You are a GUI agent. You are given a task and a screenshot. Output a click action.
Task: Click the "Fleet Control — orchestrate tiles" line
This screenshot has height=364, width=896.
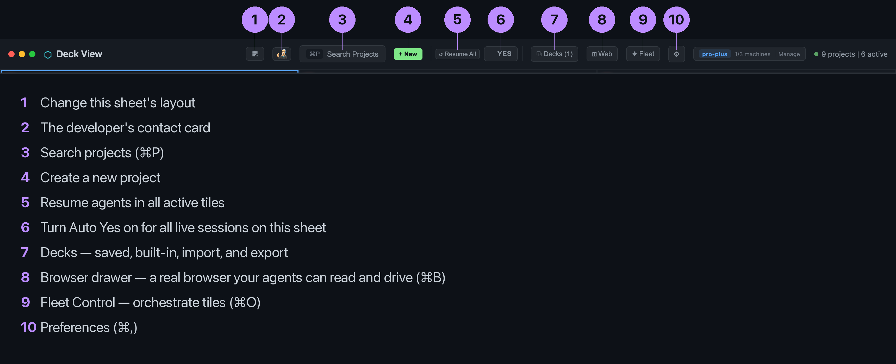tap(150, 303)
